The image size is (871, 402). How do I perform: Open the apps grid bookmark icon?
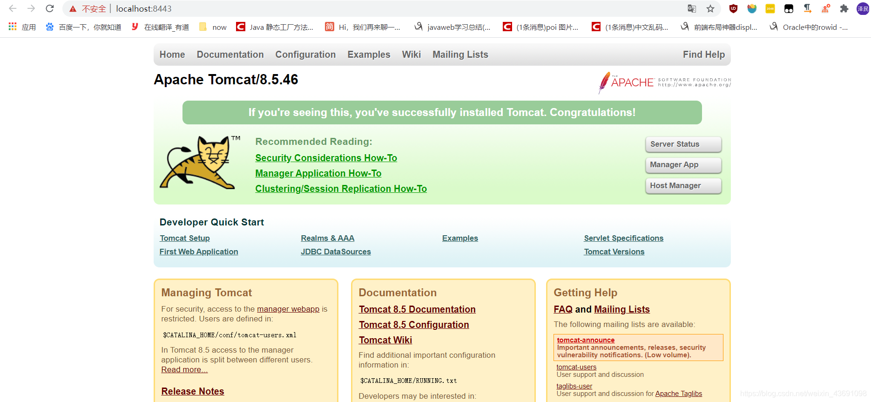pyautogui.click(x=13, y=27)
